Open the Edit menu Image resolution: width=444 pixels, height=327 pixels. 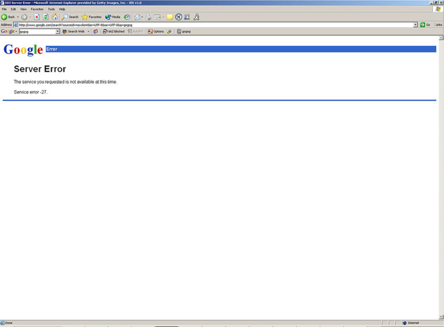click(x=14, y=9)
